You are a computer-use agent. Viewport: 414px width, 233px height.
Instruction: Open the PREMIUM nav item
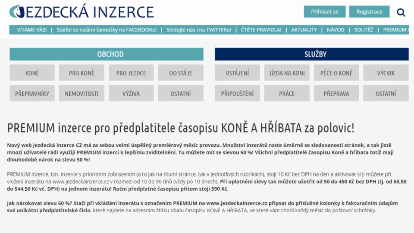coord(396,30)
